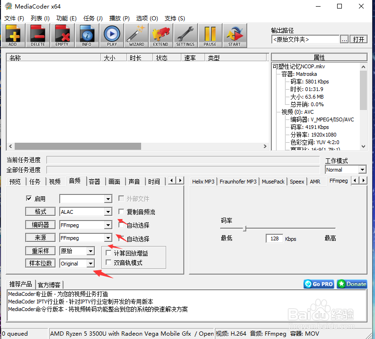This screenshot has height=339, width=375.
Task: Open the 样本位数 Original dropdown
Action: (90, 263)
